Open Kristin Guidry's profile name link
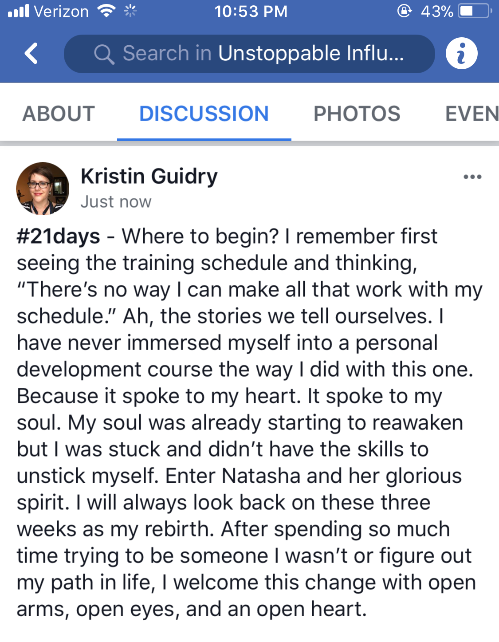 click(149, 176)
